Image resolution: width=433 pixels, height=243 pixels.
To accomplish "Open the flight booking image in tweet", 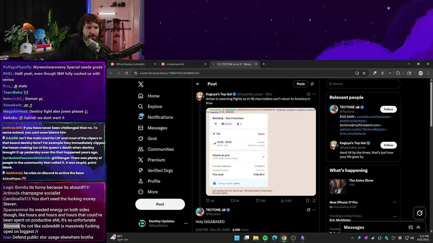I will [x=261, y=152].
